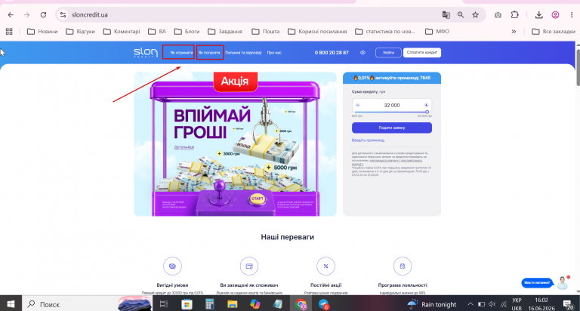The width and height of the screenshot is (580, 311).
Task: Open the 'Завдання' bookmarks folder
Action: [225, 32]
